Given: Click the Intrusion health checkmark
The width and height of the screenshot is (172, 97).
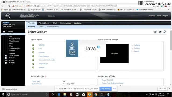Looking at the screenshot, I should (33, 52).
